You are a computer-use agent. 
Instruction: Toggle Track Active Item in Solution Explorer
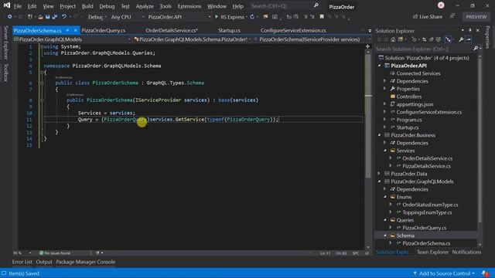[449, 39]
